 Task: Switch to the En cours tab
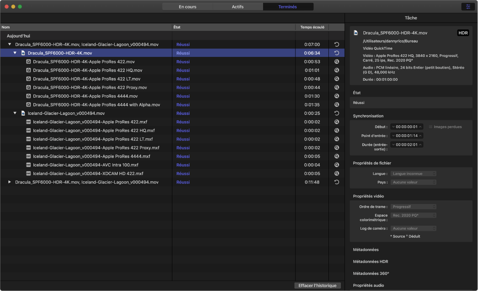click(x=187, y=7)
